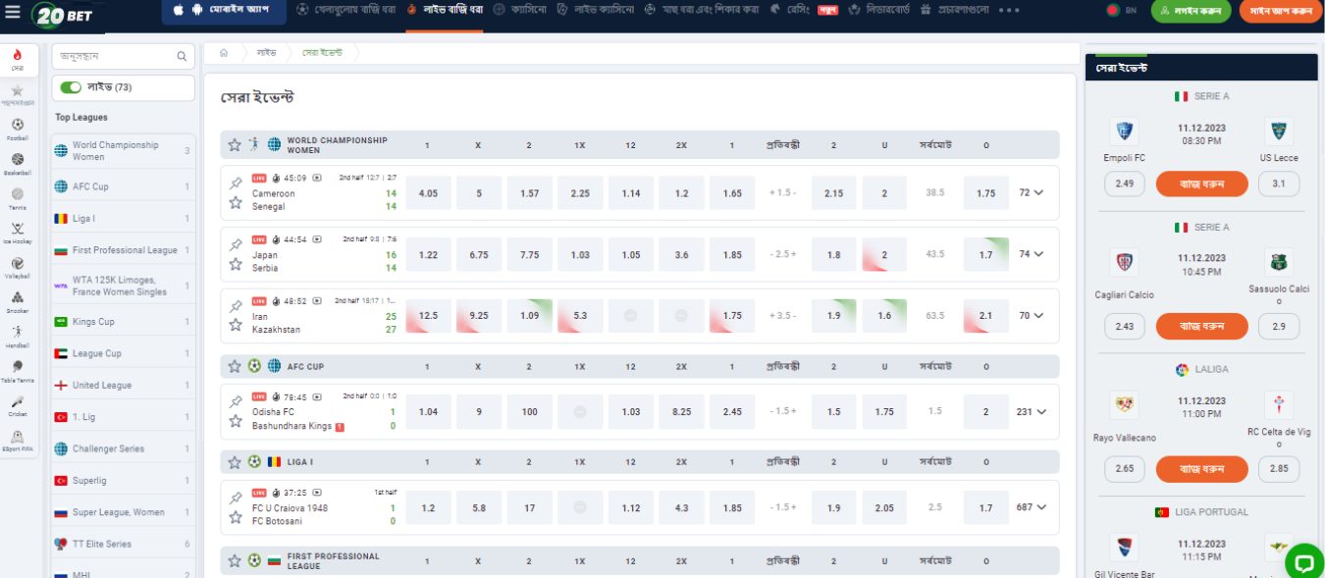The height and width of the screenshot is (578, 1325).
Task: Open Superlig in Top Leagues
Action: click(123, 481)
